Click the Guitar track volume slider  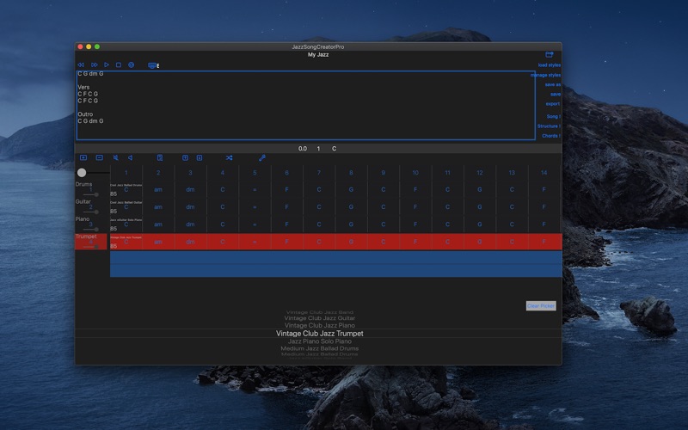click(x=91, y=212)
